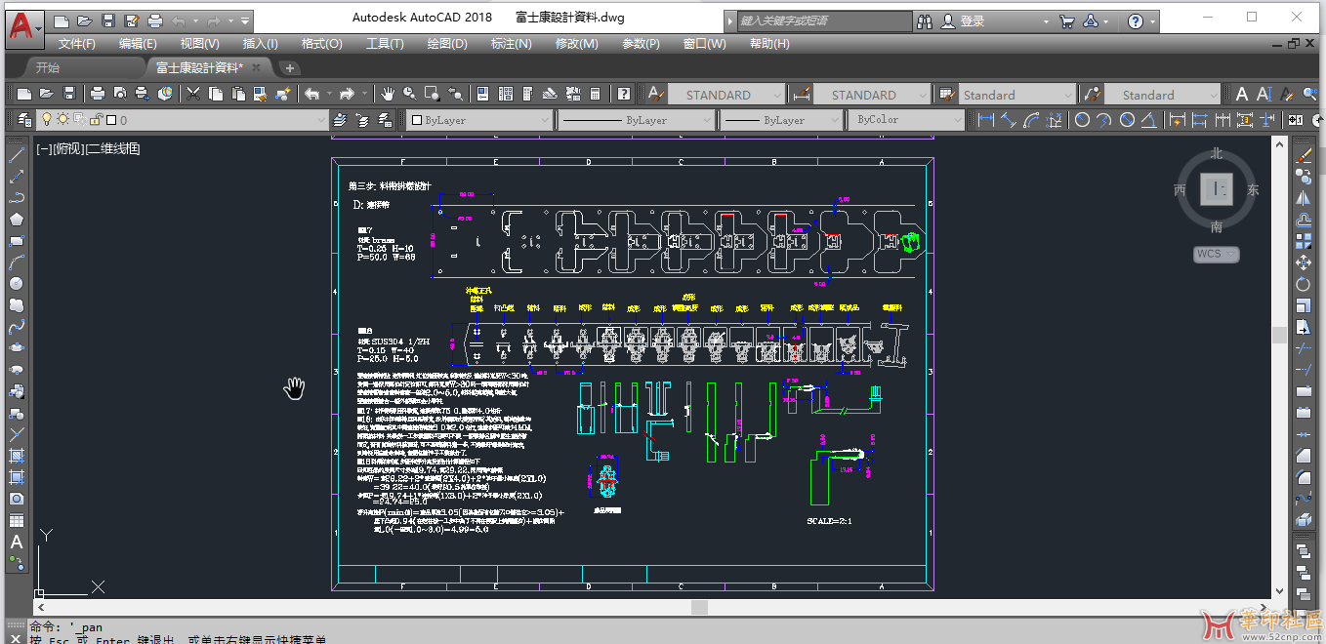Click the Help question mark toolbar icon
Screen dimensions: 1326x644
pos(623,94)
